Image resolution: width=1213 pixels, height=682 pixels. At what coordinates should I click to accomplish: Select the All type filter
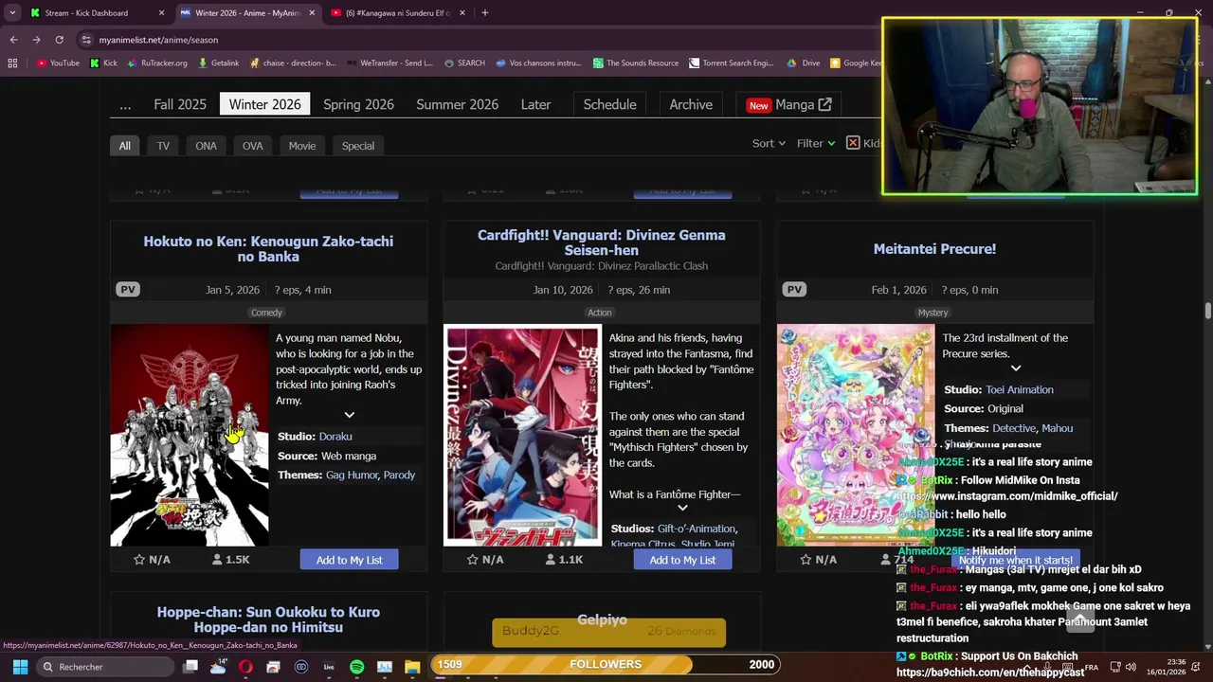click(124, 146)
